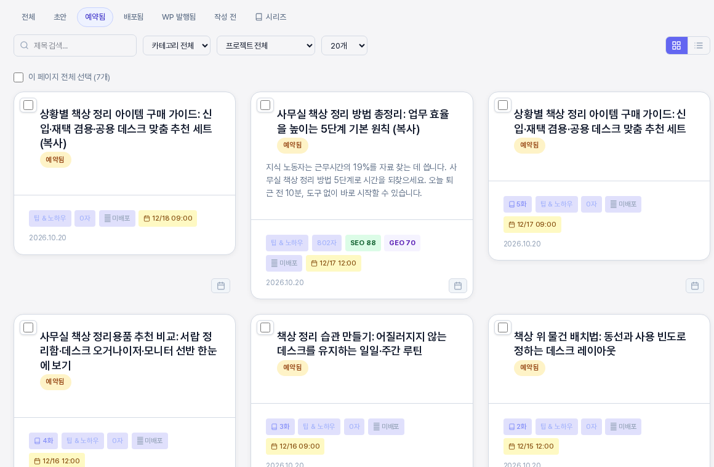Select the 사무실 책상 정리 방법 총정리 card checkbox

click(265, 105)
